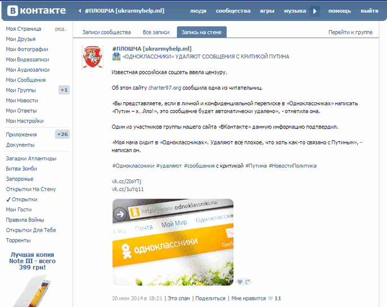Open игры in top menu

(x=267, y=11)
